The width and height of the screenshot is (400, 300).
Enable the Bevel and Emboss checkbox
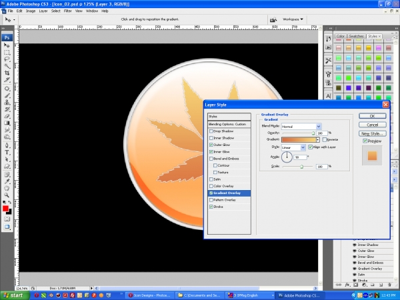pyautogui.click(x=211, y=159)
